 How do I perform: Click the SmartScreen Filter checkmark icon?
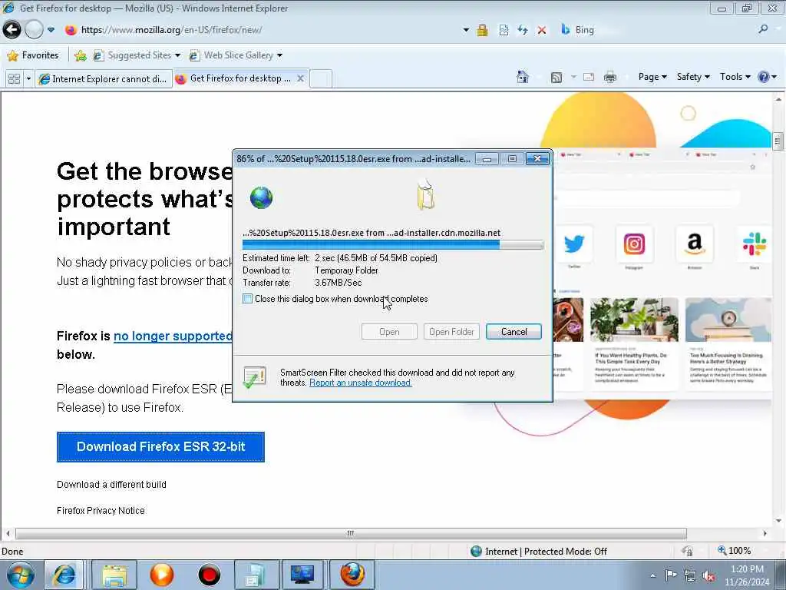[254, 377]
